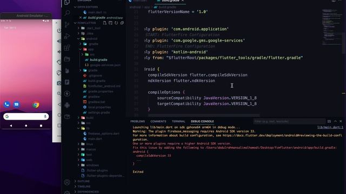Open the Extensions view
Image resolution: width=346 pixels, height=194 pixels.
pyautogui.click(x=67, y=47)
